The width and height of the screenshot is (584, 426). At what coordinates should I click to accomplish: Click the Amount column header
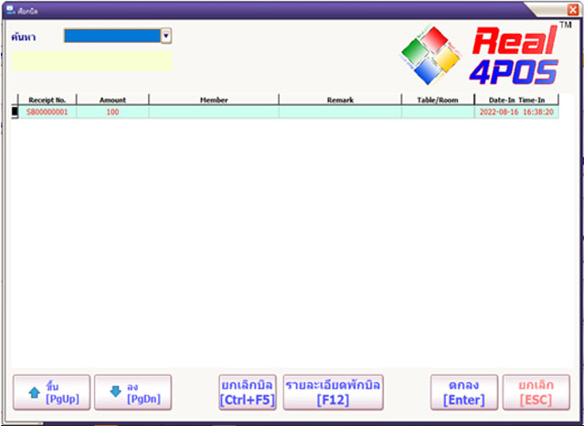click(x=112, y=100)
